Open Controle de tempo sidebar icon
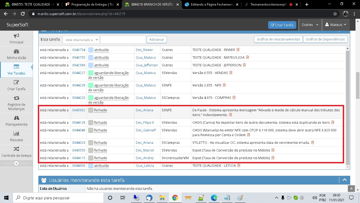The width and height of the screenshot is (360, 203). [x=16, y=149]
